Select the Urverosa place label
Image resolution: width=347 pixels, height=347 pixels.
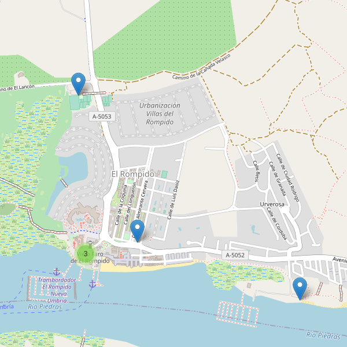click(x=272, y=204)
